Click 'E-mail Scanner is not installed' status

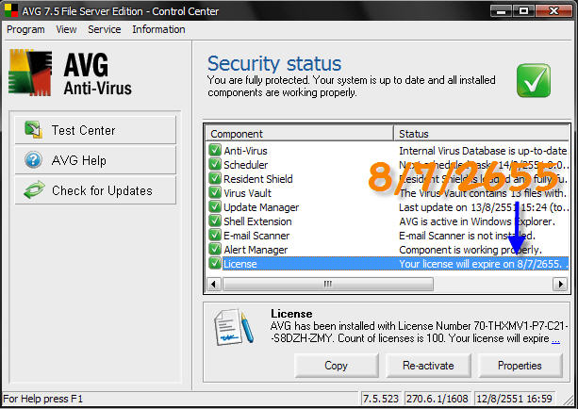click(x=467, y=236)
